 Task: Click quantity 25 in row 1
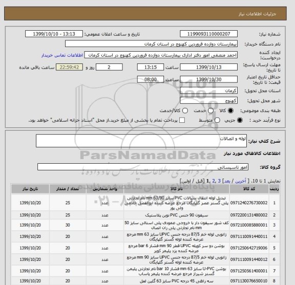point(68,203)
